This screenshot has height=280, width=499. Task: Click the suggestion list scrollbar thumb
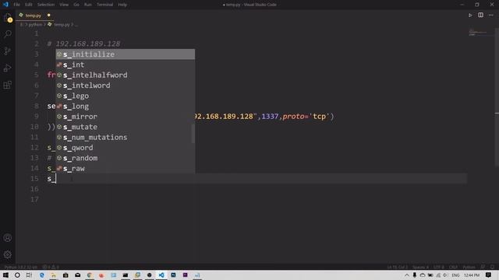pos(193,133)
